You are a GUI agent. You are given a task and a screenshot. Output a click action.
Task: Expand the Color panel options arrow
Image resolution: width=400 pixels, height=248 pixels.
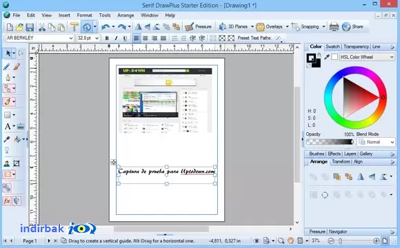392,47
